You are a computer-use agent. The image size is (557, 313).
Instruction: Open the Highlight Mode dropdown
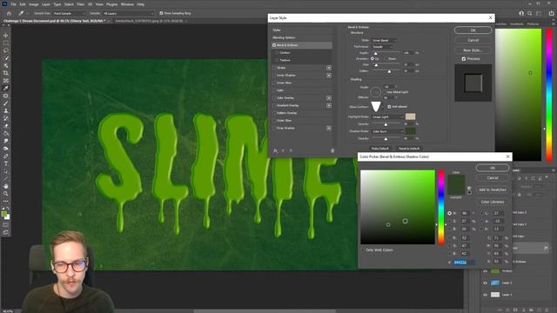387,117
